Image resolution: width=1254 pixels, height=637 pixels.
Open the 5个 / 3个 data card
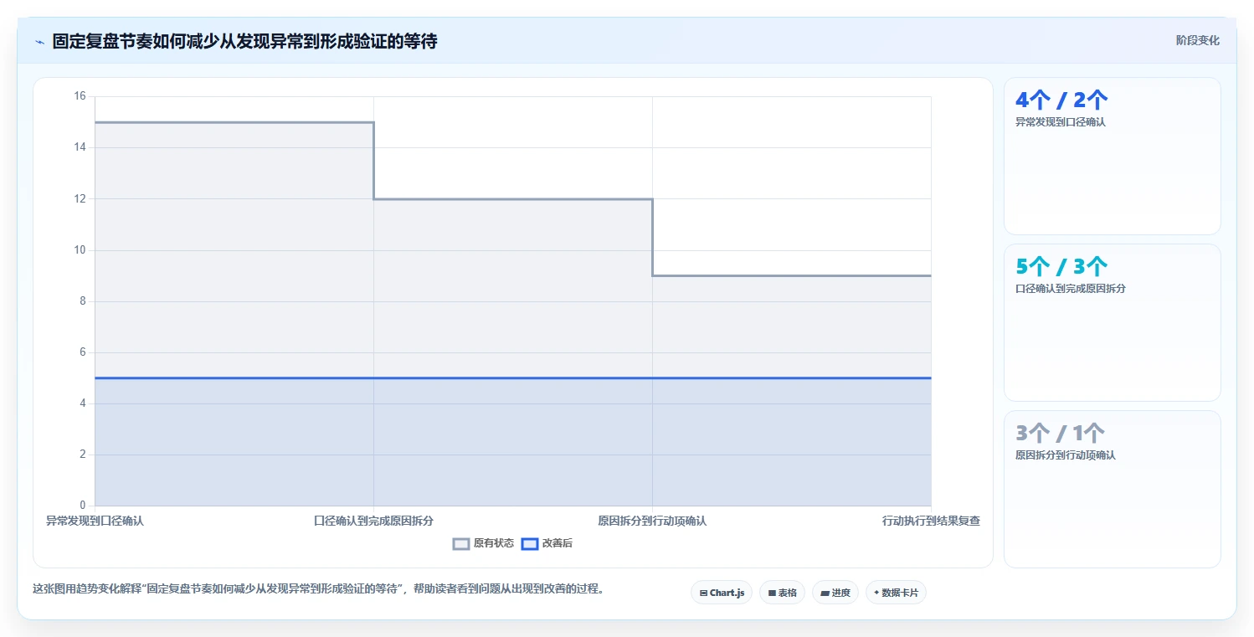1112,322
